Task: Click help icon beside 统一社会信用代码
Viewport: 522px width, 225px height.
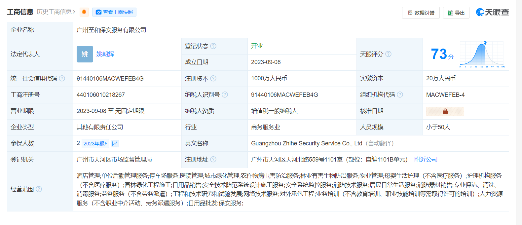Action: [x=62, y=78]
